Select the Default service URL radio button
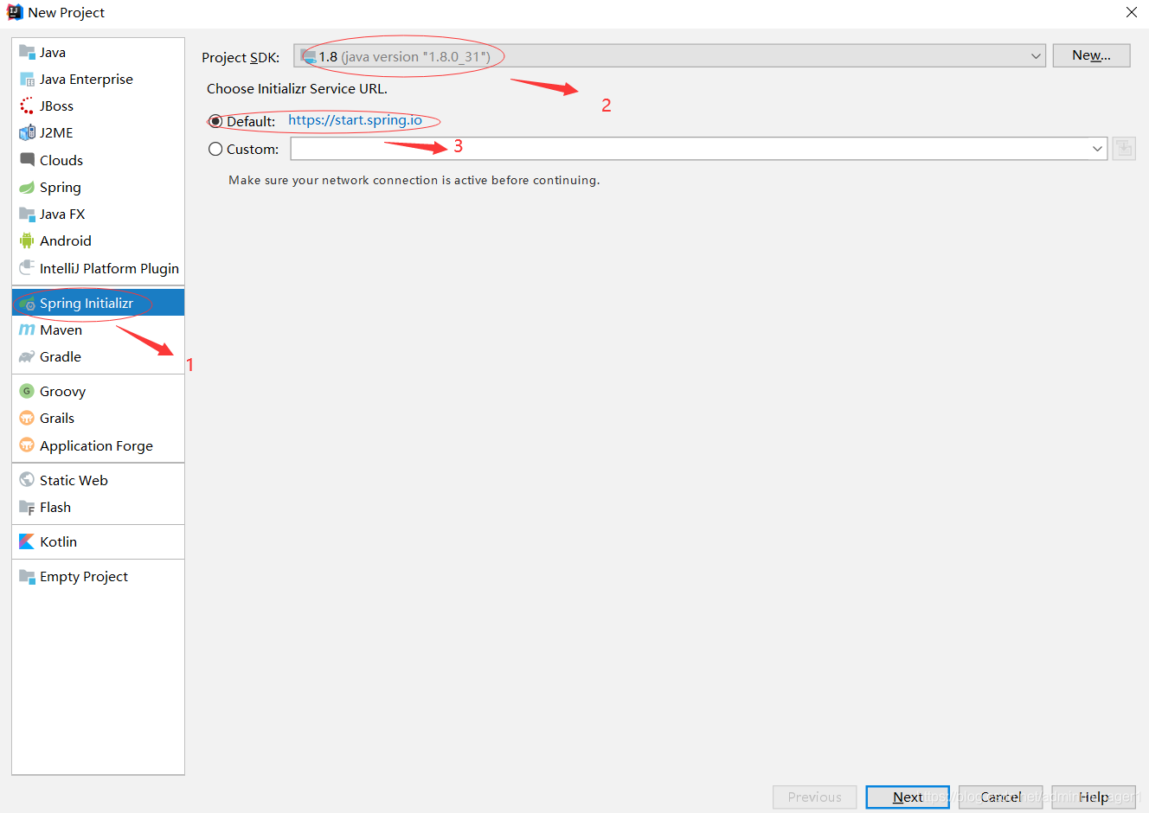 [x=215, y=121]
